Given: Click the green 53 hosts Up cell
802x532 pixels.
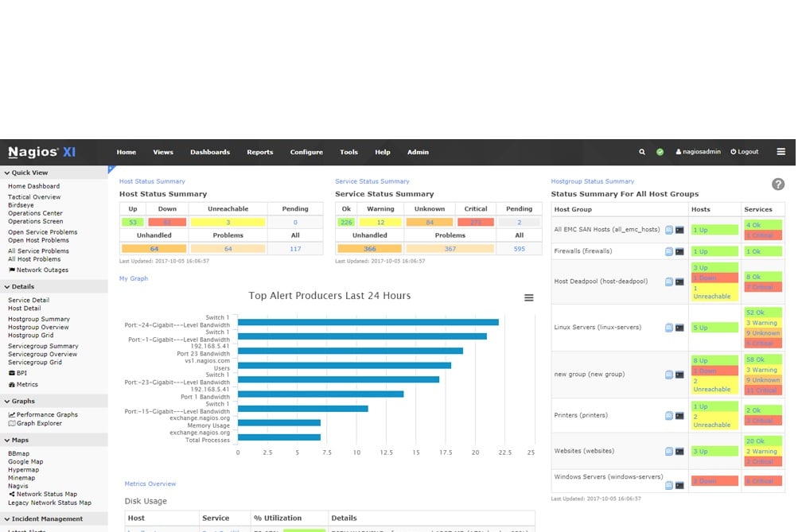Looking at the screenshot, I should [x=132, y=223].
